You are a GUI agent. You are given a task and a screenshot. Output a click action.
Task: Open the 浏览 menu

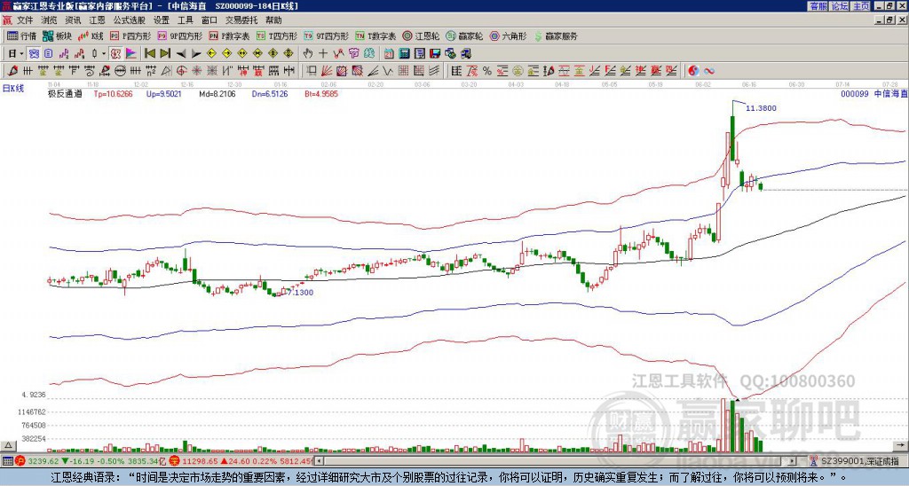pyautogui.click(x=50, y=20)
